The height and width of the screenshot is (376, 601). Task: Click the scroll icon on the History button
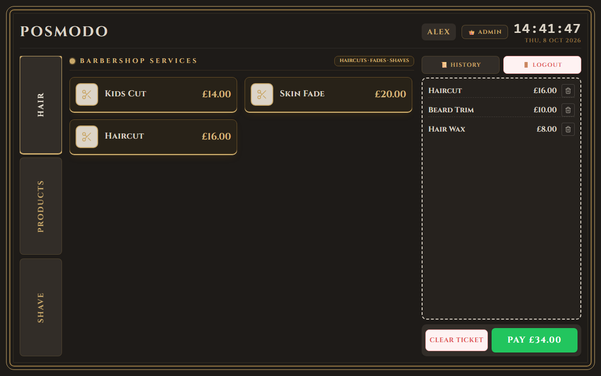point(444,65)
